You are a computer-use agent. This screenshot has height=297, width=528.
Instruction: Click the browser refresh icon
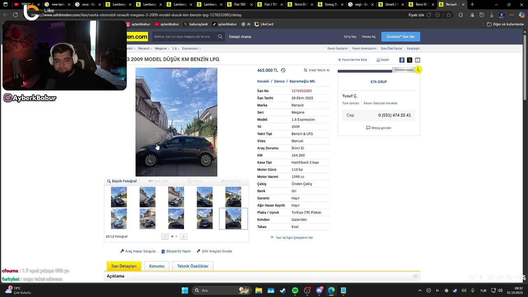15,15
